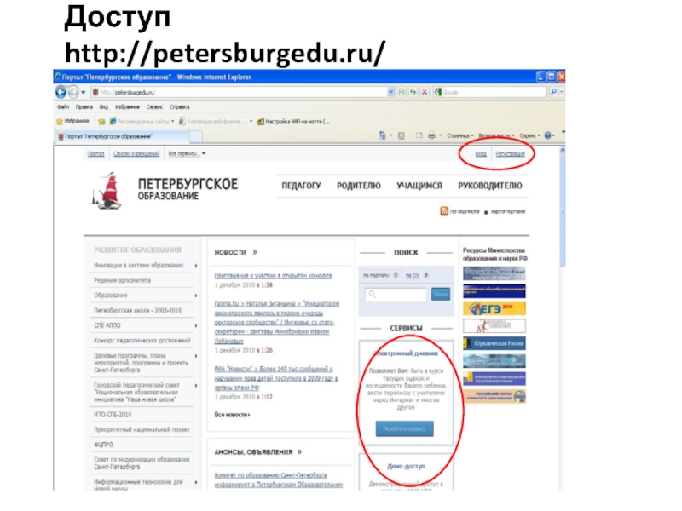This screenshot has height=511, width=682.
Task: Click the blue Поиск search button
Action: (x=440, y=294)
